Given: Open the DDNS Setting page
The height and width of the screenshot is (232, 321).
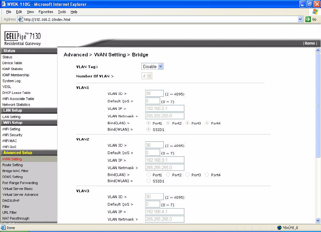Looking at the screenshot, I should coord(12,177).
